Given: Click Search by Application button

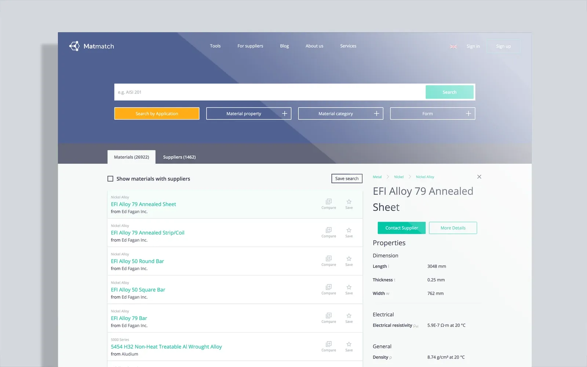Looking at the screenshot, I should (157, 113).
